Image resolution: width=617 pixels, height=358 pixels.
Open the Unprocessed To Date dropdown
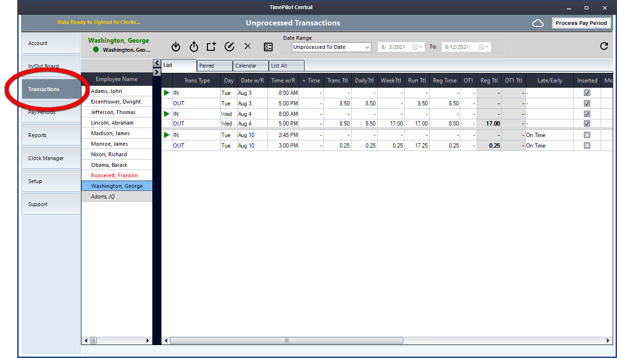point(367,47)
